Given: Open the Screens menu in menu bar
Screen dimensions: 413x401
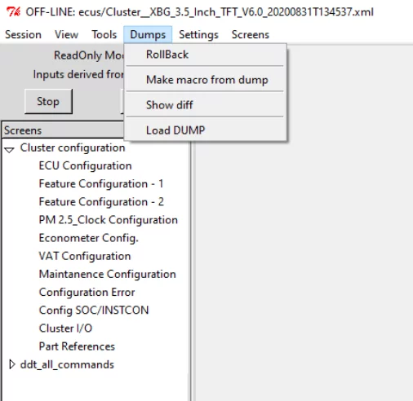Looking at the screenshot, I should click(251, 34).
